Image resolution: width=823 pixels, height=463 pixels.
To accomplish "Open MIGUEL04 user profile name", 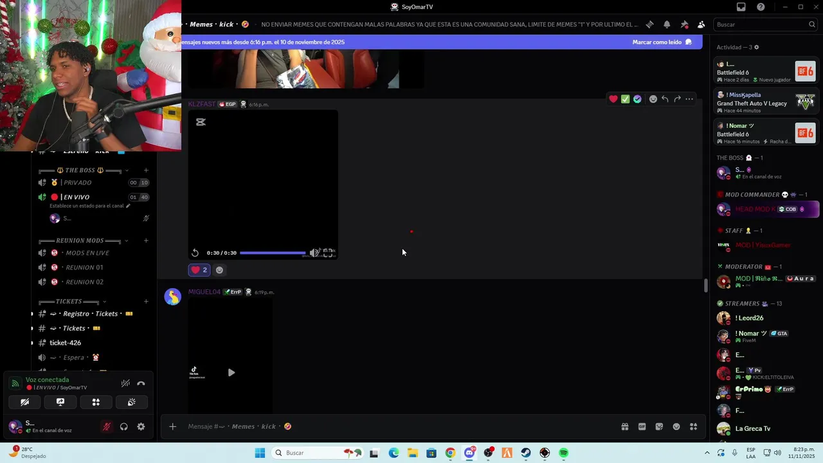I will [204, 292].
